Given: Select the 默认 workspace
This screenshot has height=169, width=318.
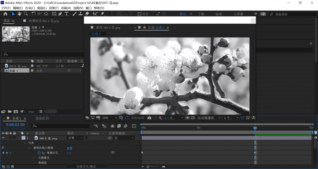Looking at the screenshot, I should coord(183,14).
